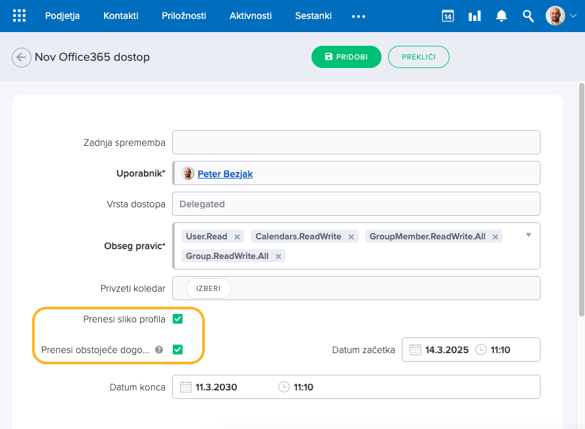
Task: Go to Podjetja menu
Action: pyautogui.click(x=62, y=16)
